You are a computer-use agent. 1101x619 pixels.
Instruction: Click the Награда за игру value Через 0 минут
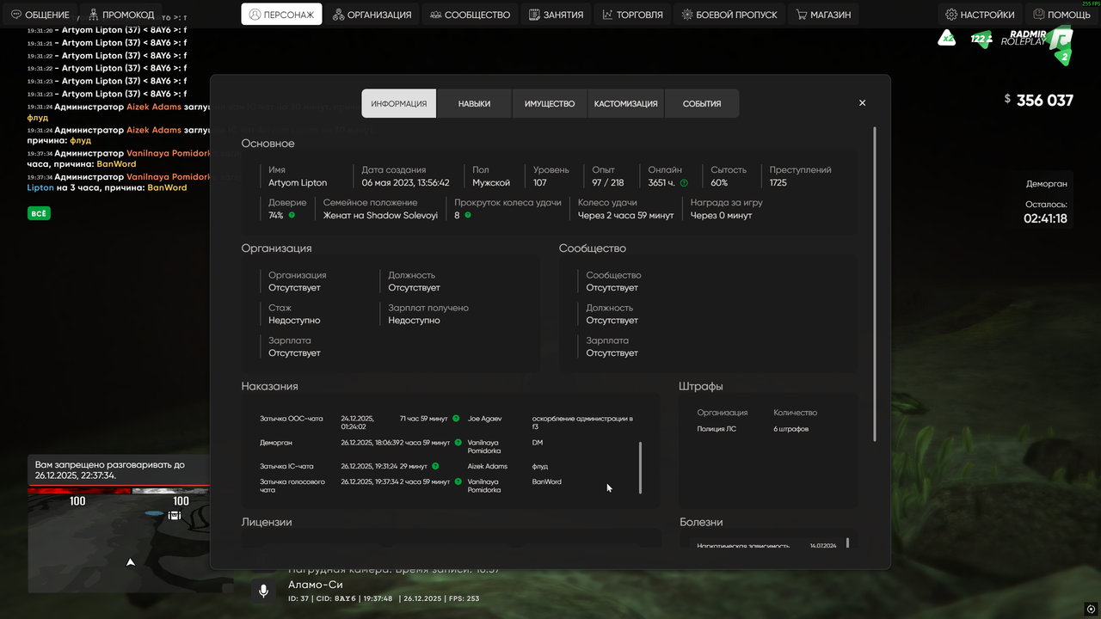(x=721, y=215)
